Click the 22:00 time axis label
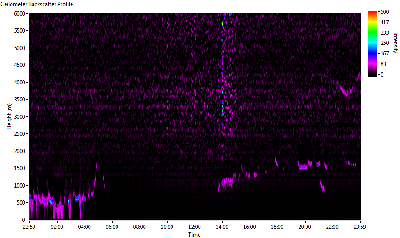The image size is (400, 238). 332,227
